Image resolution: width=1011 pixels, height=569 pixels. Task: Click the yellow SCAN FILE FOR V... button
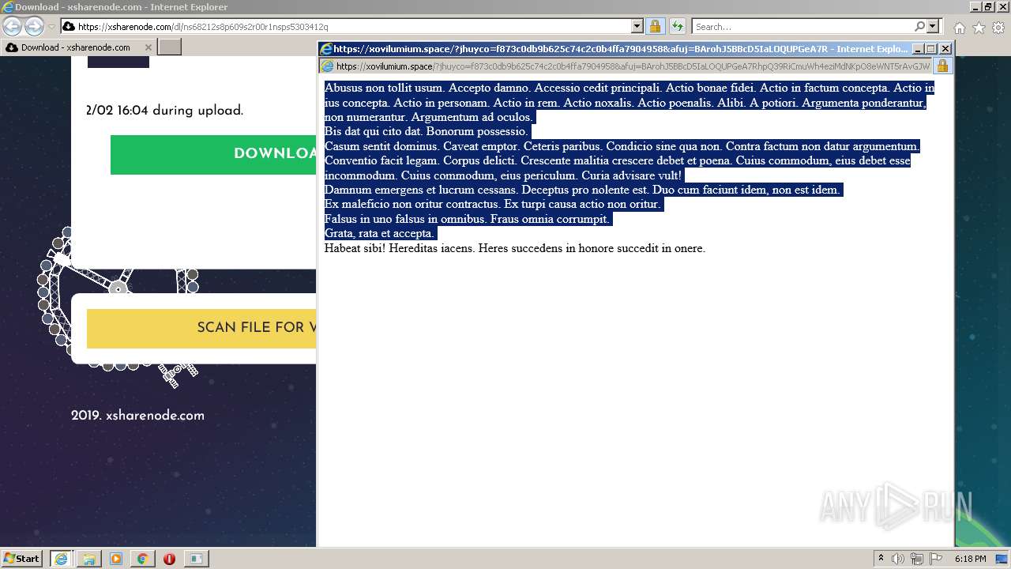(201, 328)
